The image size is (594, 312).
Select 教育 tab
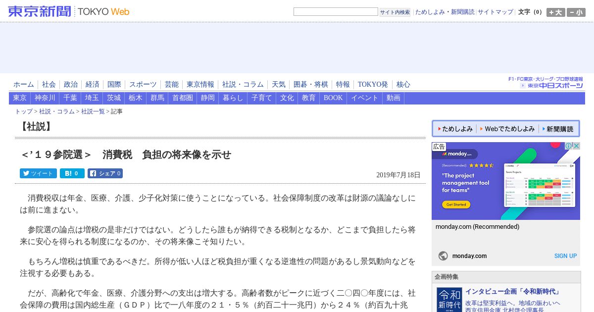click(309, 98)
